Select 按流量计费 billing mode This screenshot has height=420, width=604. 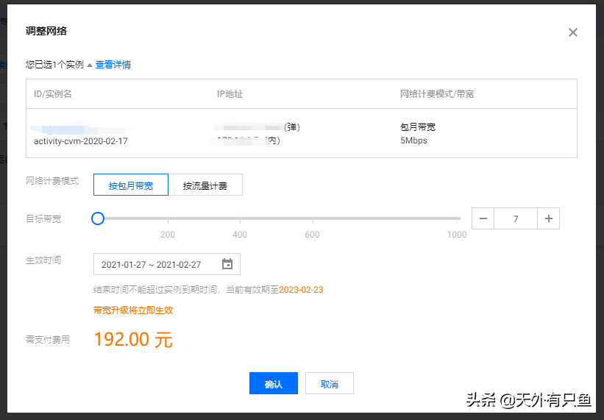[x=205, y=185]
